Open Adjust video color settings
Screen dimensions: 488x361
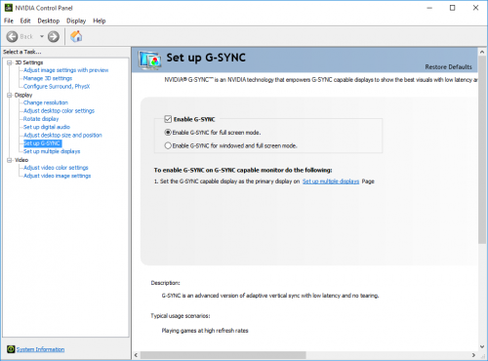pyautogui.click(x=56, y=168)
